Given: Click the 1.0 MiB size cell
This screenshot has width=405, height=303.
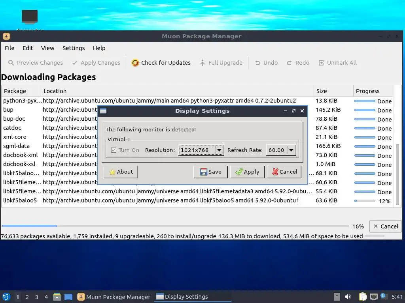Looking at the screenshot, I should point(326,164).
